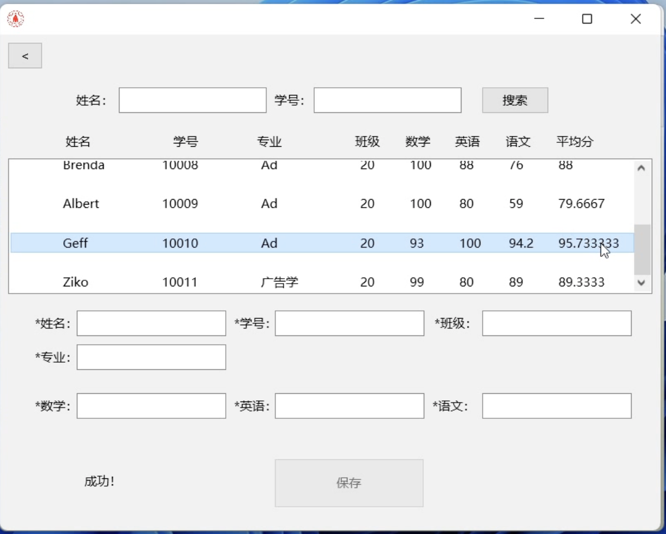Click the *姓名 form input field

pos(151,323)
